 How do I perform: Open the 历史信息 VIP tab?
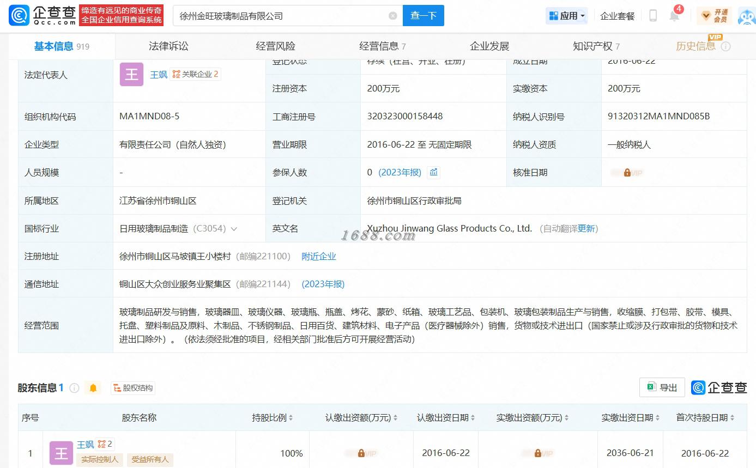click(696, 46)
